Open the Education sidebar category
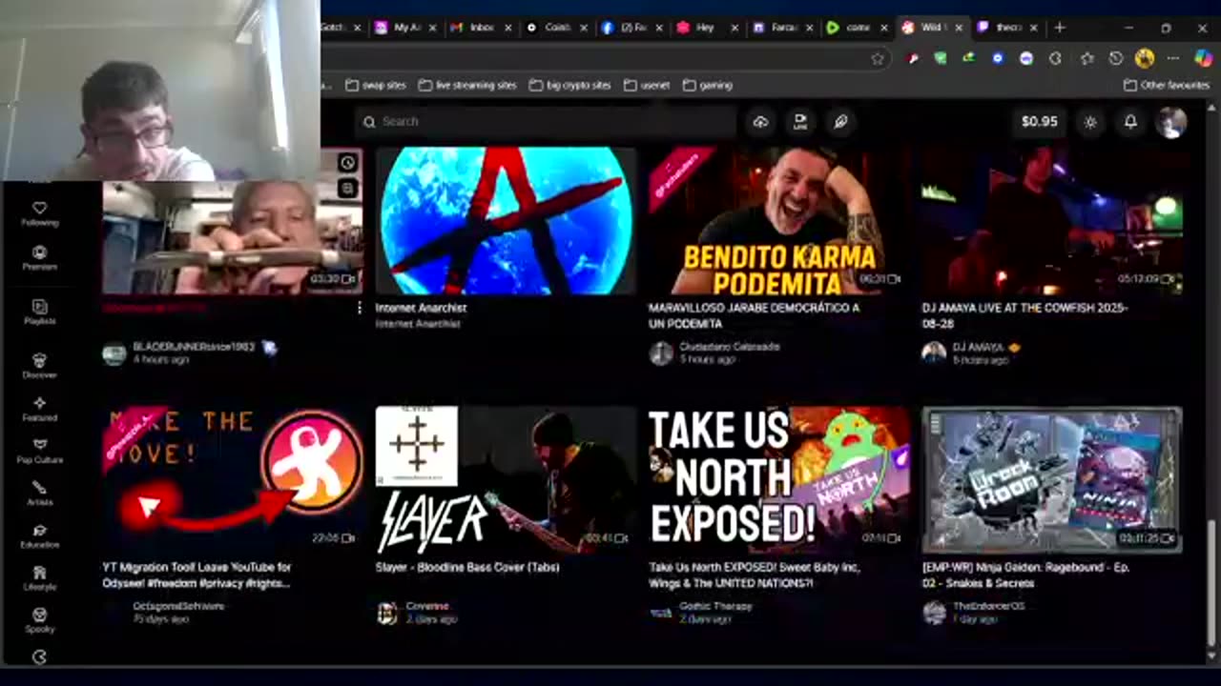The height and width of the screenshot is (686, 1221). 39,535
